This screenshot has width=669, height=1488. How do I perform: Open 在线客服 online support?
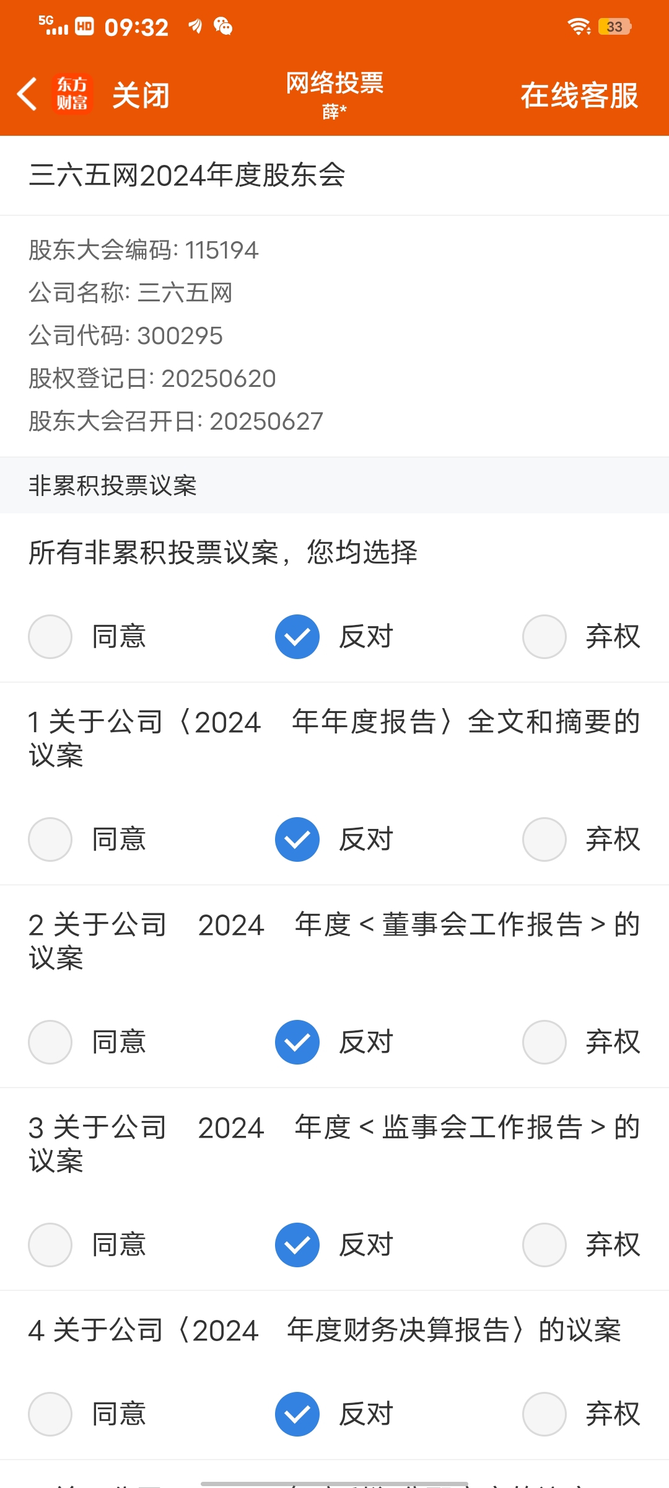(579, 95)
